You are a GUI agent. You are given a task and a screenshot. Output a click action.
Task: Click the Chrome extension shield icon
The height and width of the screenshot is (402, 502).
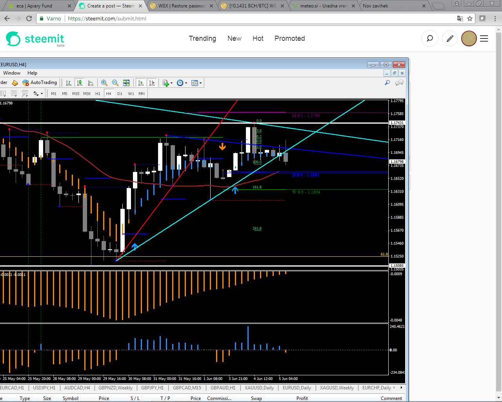point(482,18)
